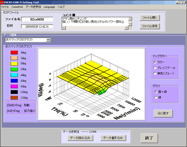Viewport: 187px width, 147px height.
Task: Click the red 4deg color swatch
Action: tap(14, 52)
